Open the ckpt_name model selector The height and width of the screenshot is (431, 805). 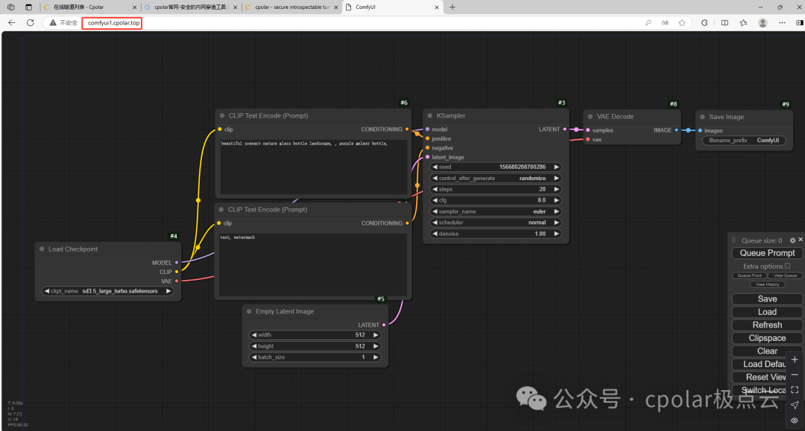pyautogui.click(x=107, y=290)
